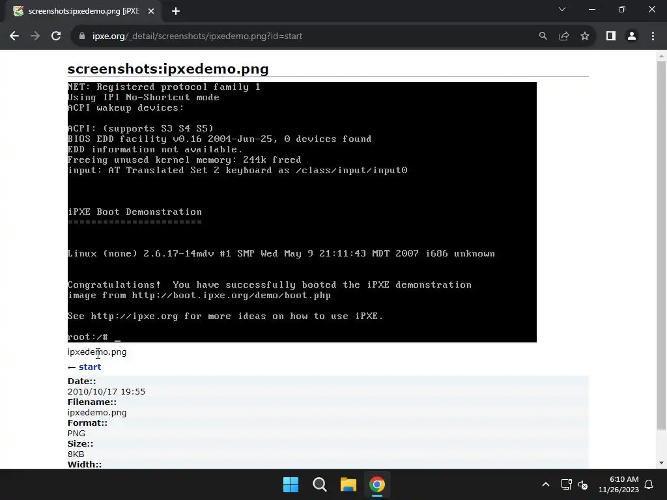The width and height of the screenshot is (667, 500).
Task: Follow the 'start' back link
Action: pyautogui.click(x=90, y=367)
